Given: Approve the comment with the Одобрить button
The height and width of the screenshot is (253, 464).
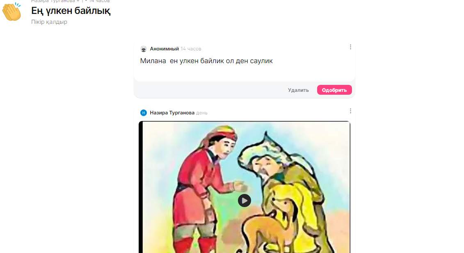Looking at the screenshot, I should [x=334, y=90].
